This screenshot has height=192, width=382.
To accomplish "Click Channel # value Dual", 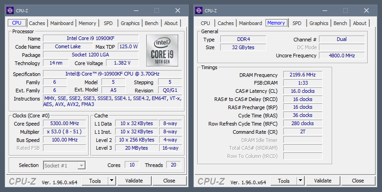I will click(342, 39).
